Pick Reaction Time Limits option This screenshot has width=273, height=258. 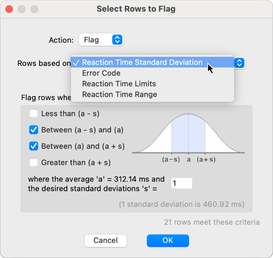coord(119,84)
